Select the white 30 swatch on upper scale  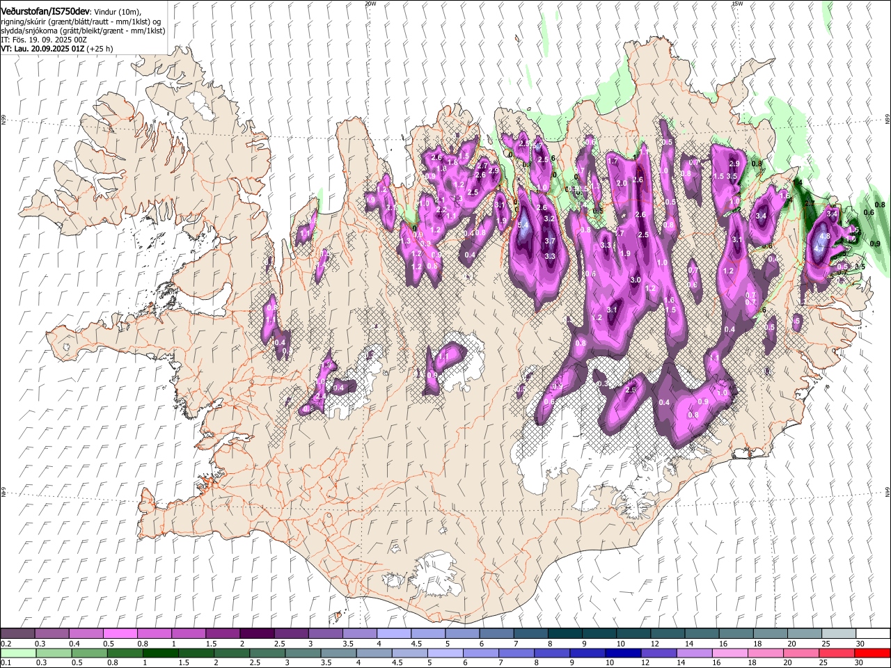point(873,634)
